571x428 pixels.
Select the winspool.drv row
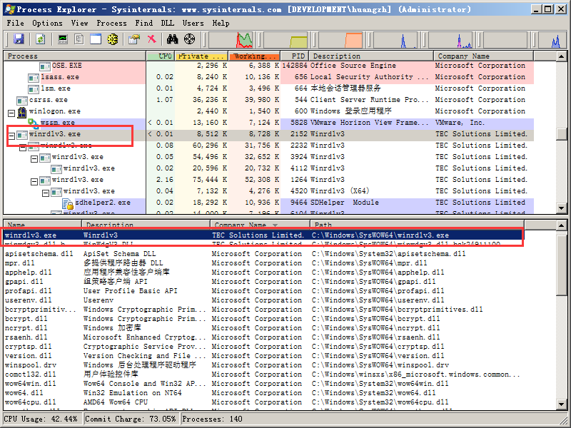[264, 365]
